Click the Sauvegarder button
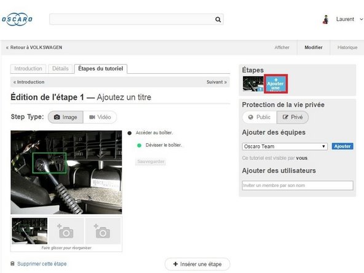The height and width of the screenshot is (273, 364). pos(151,162)
